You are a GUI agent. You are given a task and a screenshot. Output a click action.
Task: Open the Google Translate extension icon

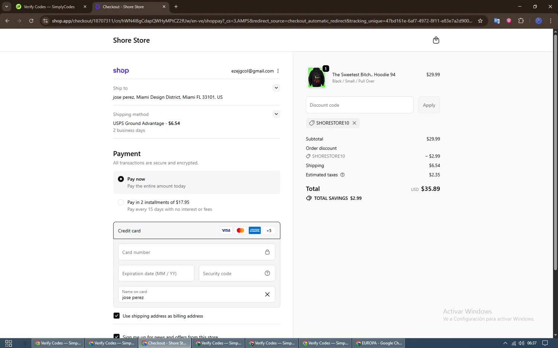point(497,21)
